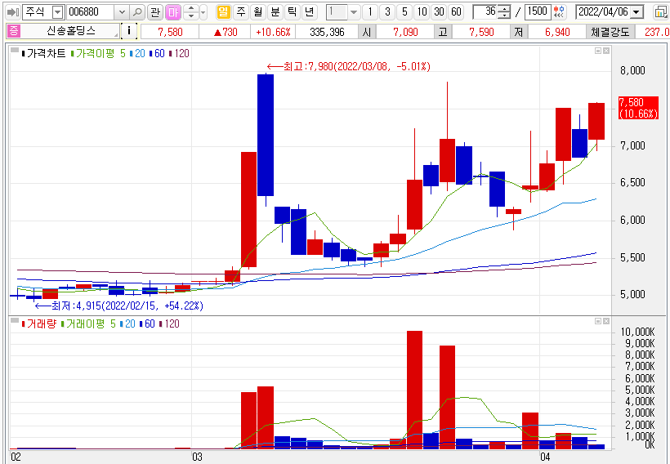Click the displayed bar count field 36
The image size is (670, 464).
[486, 12]
